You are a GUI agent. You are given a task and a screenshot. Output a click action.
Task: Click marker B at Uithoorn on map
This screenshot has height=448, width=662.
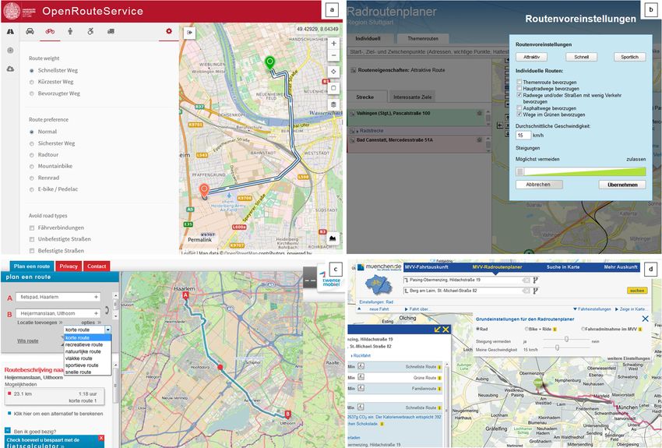point(288,414)
